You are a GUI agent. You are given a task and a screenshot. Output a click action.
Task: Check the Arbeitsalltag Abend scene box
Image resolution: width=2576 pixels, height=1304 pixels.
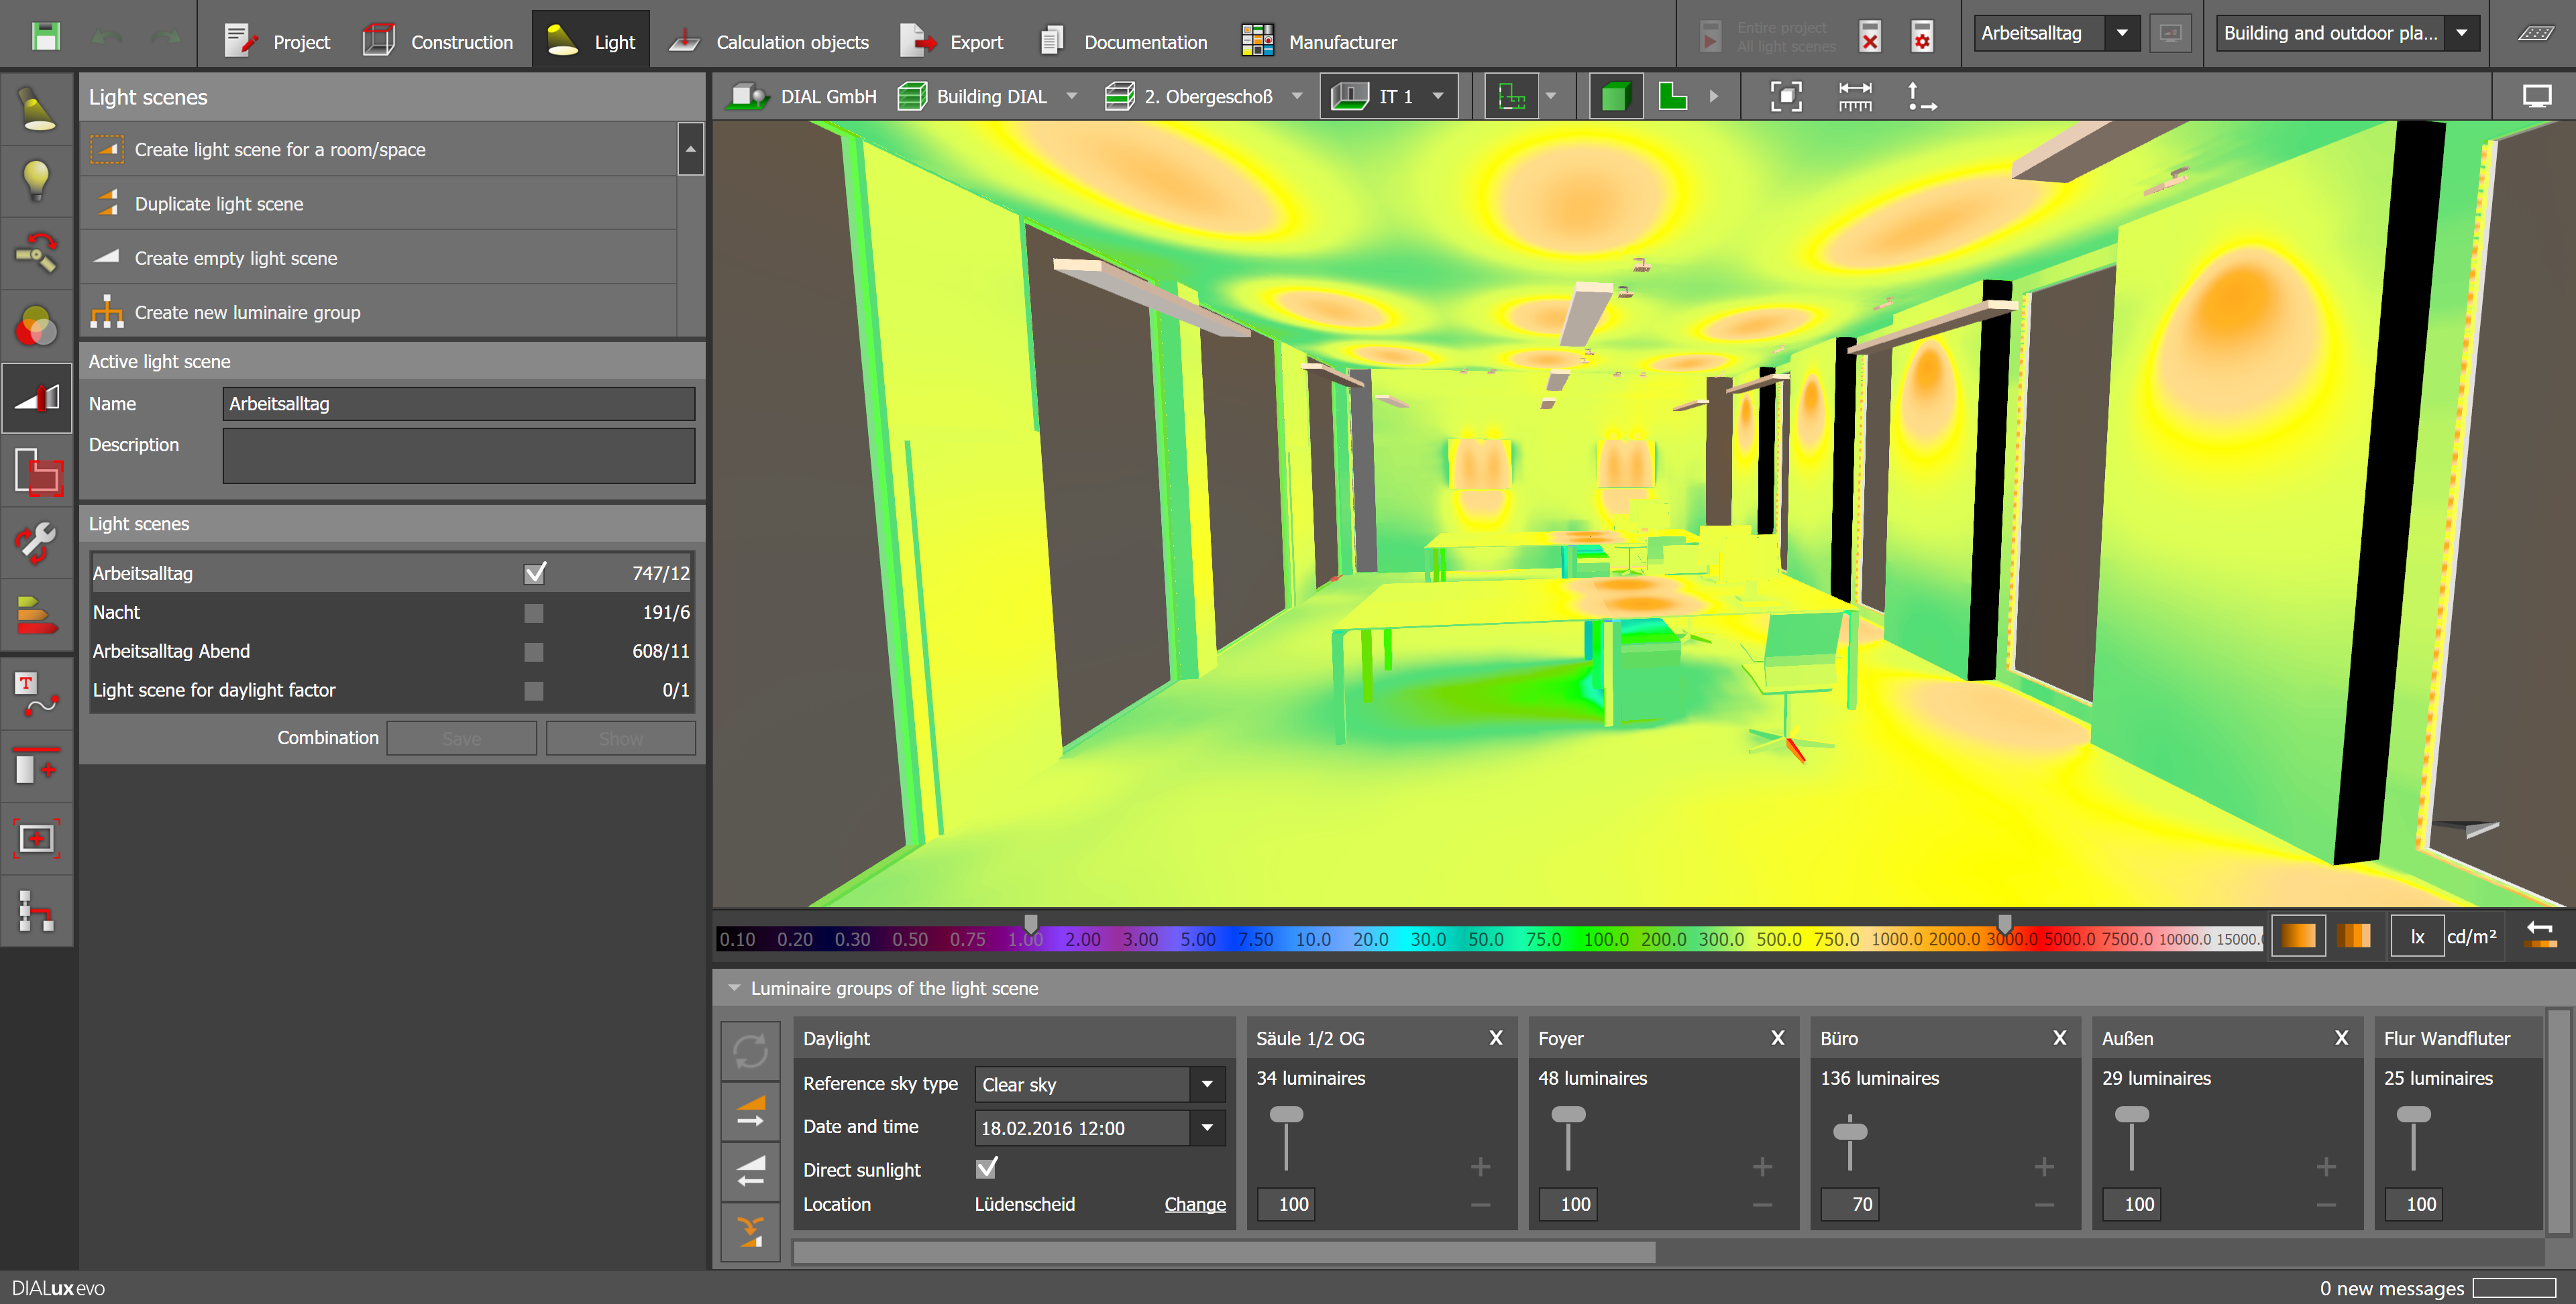coord(534,652)
